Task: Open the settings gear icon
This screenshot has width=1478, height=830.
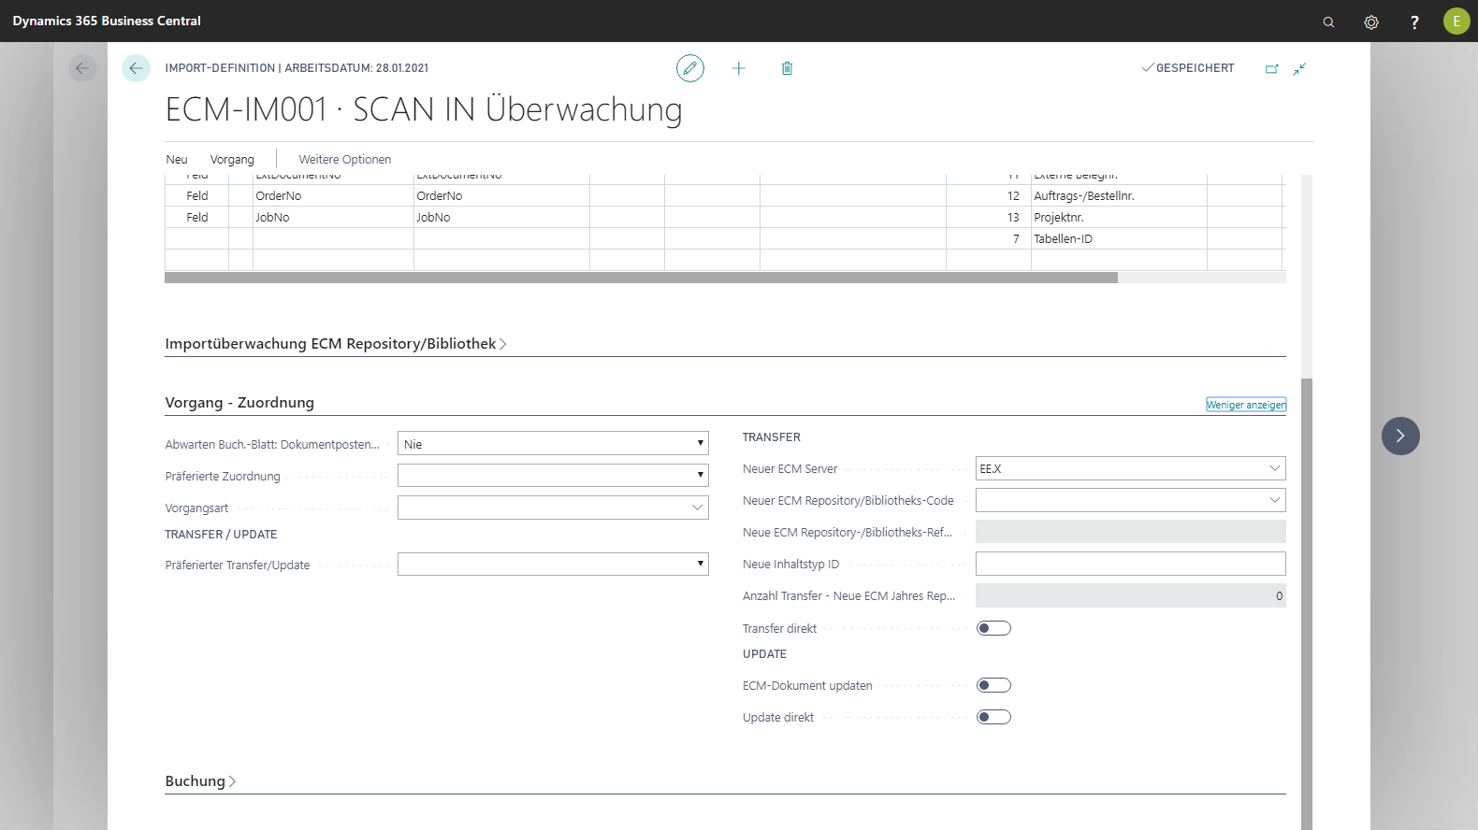Action: pos(1371,21)
